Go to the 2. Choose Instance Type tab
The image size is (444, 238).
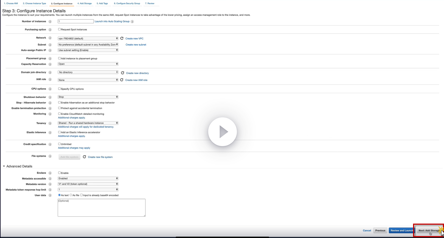[x=35, y=3]
